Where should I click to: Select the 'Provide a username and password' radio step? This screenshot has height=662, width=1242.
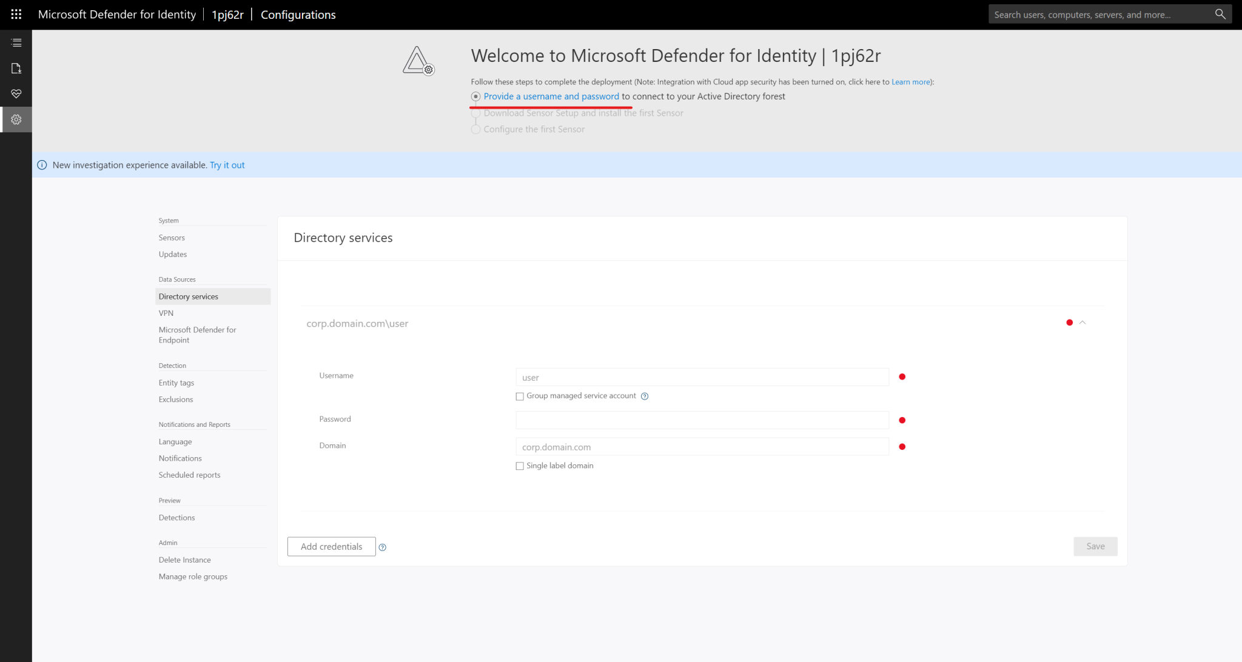pyautogui.click(x=476, y=96)
